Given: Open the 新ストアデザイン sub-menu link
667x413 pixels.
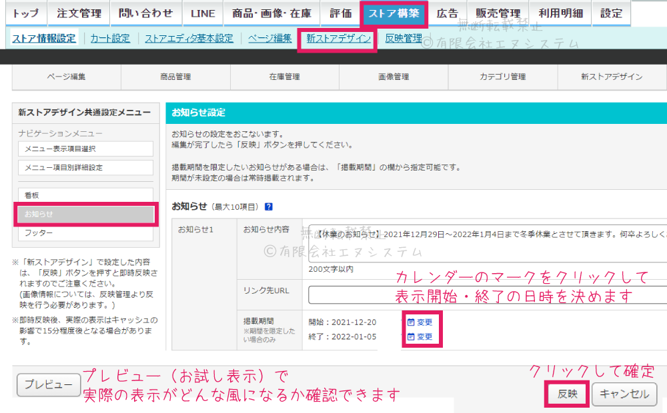Looking at the screenshot, I should [x=339, y=38].
